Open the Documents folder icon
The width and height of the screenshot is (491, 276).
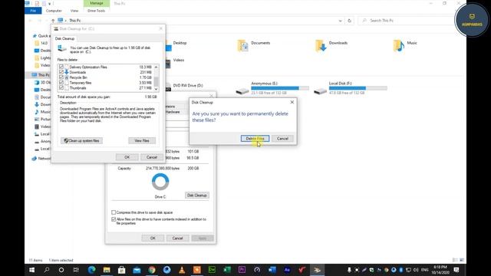[x=243, y=46]
